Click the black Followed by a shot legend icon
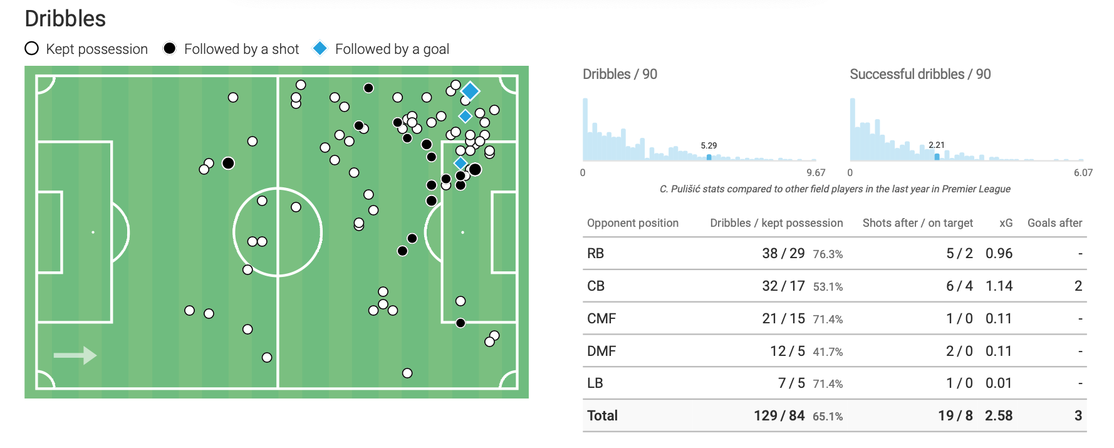 coord(169,49)
